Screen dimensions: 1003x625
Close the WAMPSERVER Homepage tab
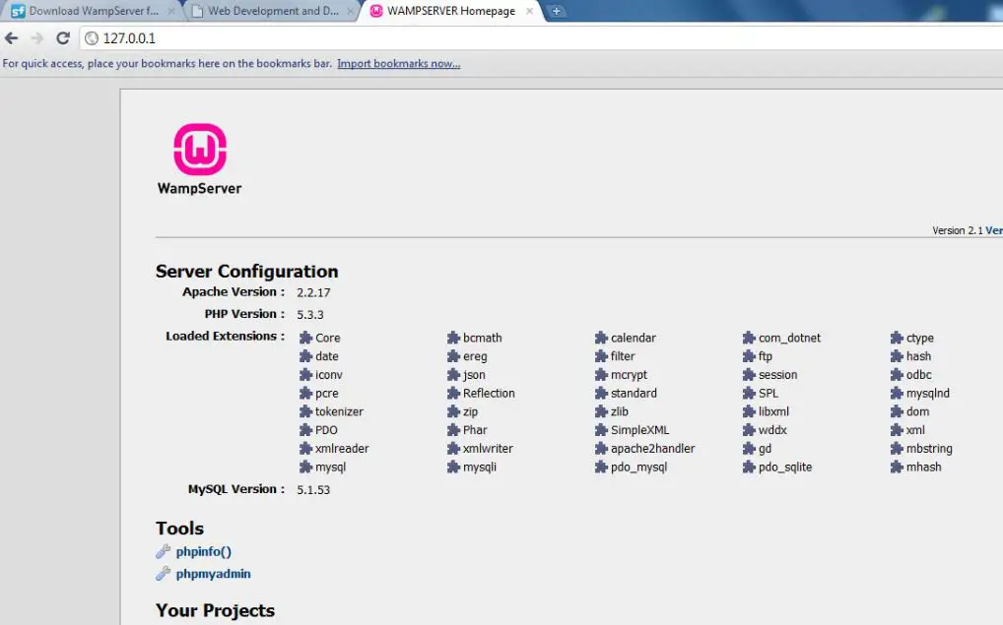coord(529,11)
